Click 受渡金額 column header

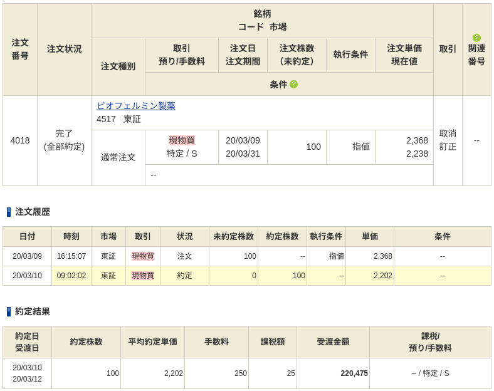click(333, 342)
